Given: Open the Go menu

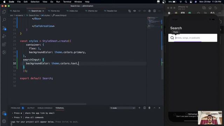Looking at the screenshot, I should click(x=52, y=2).
